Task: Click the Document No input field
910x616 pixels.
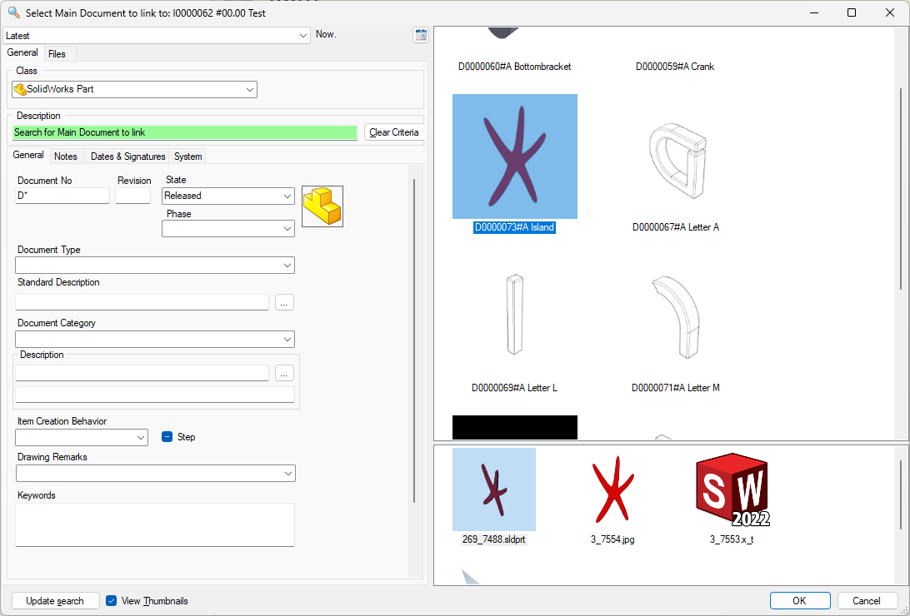Action: (63, 196)
